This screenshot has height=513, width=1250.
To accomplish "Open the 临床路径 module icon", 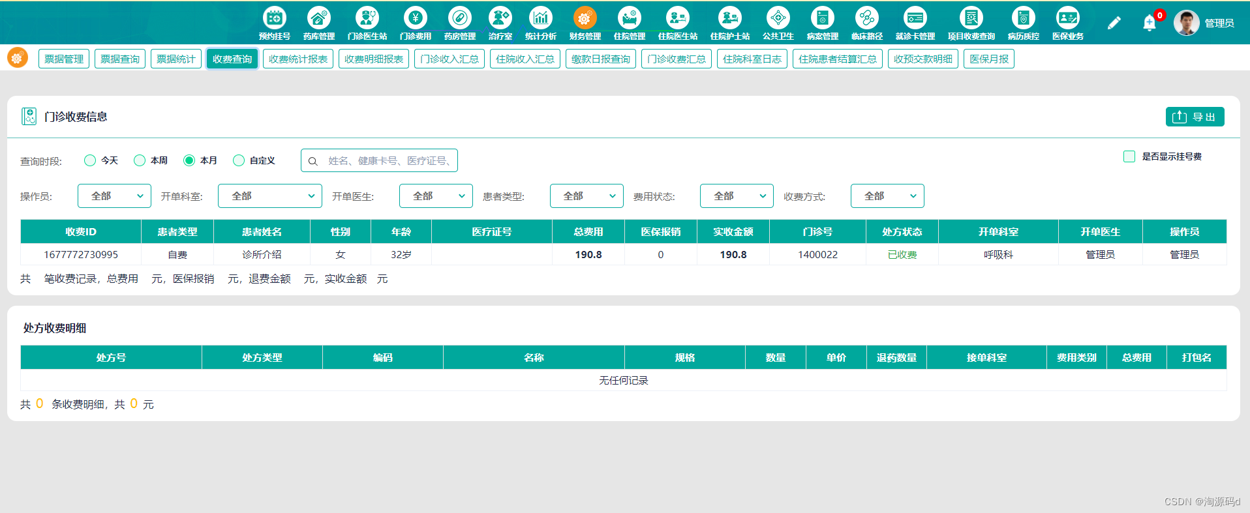I will pos(866,18).
